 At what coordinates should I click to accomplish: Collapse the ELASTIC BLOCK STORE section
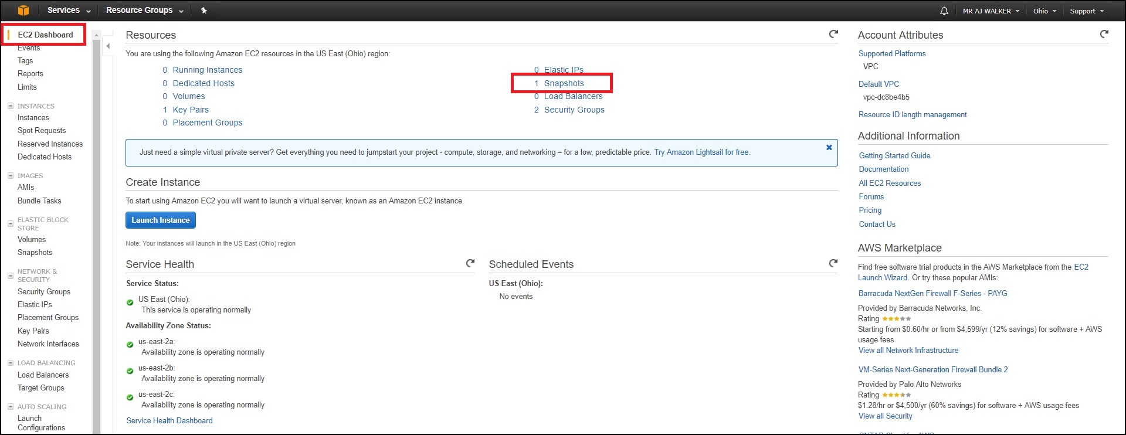click(x=11, y=223)
